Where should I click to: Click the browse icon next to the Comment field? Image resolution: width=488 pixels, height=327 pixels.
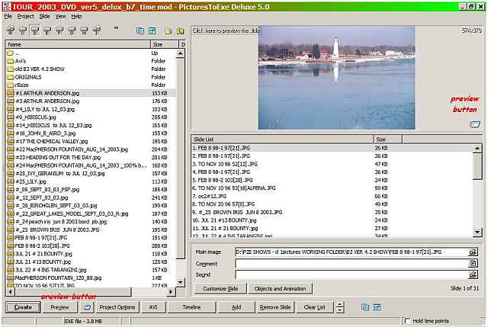pyautogui.click(x=473, y=263)
